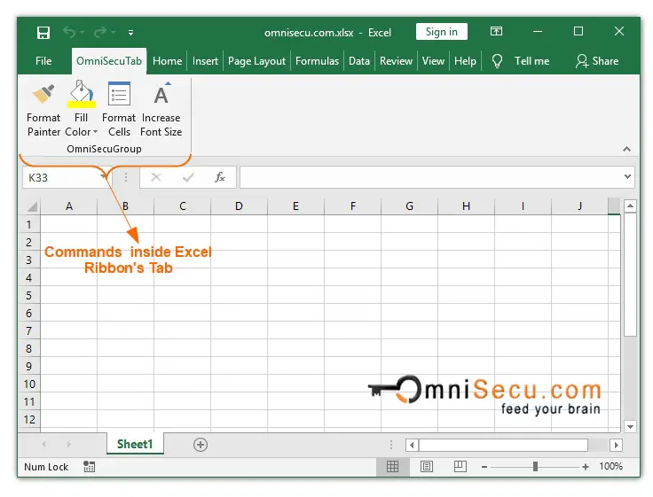Open the Page Layout tab
Screen dimensions: 653x497
[257, 61]
